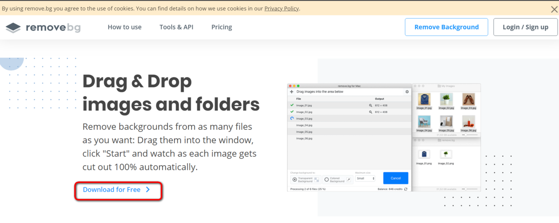Select the Colored Background radio button
This screenshot has height=223, width=559.
[326, 179]
